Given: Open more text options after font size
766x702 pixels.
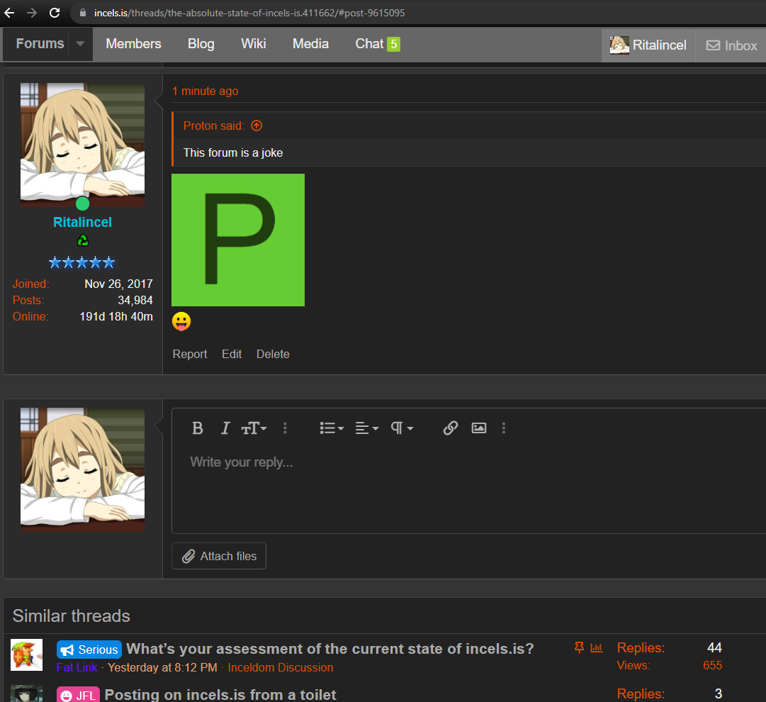Looking at the screenshot, I should tap(286, 428).
